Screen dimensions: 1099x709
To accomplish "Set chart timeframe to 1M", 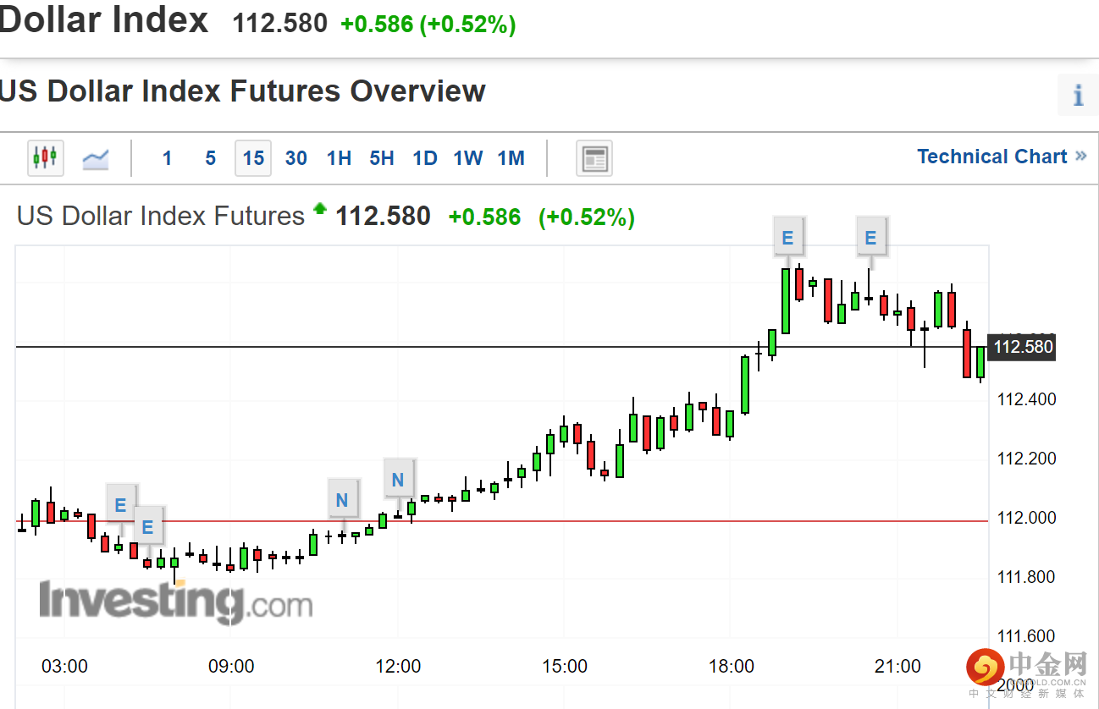I will [511, 158].
